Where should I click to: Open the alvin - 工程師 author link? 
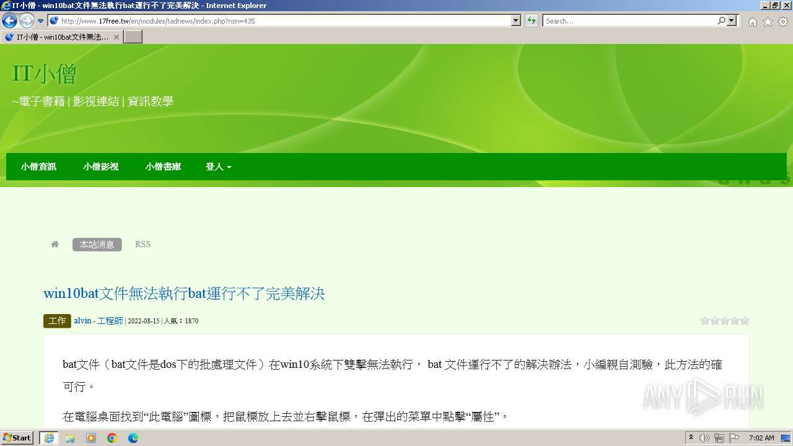(x=99, y=321)
